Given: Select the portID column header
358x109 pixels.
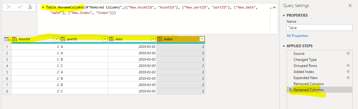Looking at the screenshot, I should tap(84, 39).
